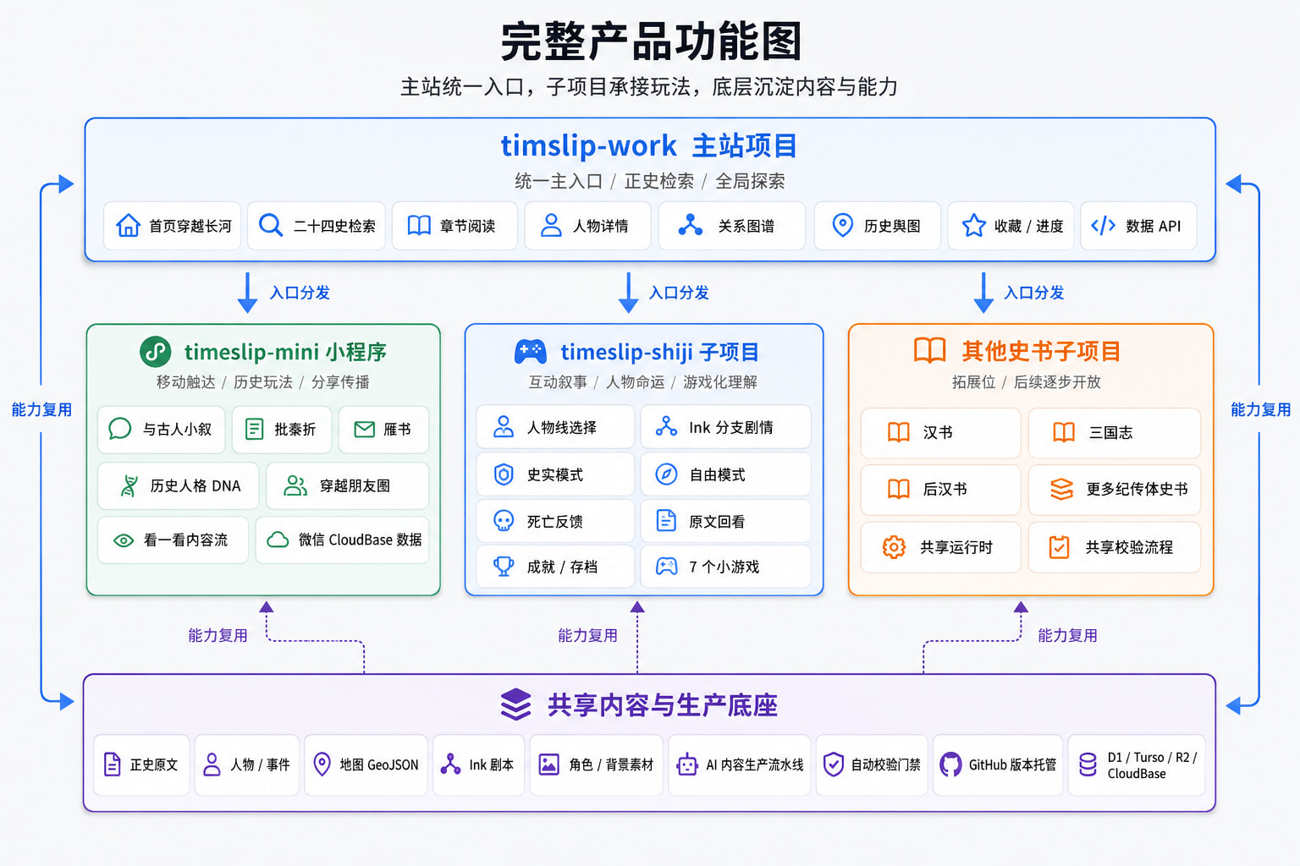
Task: Click the image icon in 角色 / 背景素材
Action: (549, 765)
